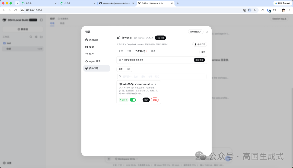This screenshot has height=168, width=293.
Task: Toggle the dsh-web-ui-all plugin enable switch
Action: (x=133, y=100)
